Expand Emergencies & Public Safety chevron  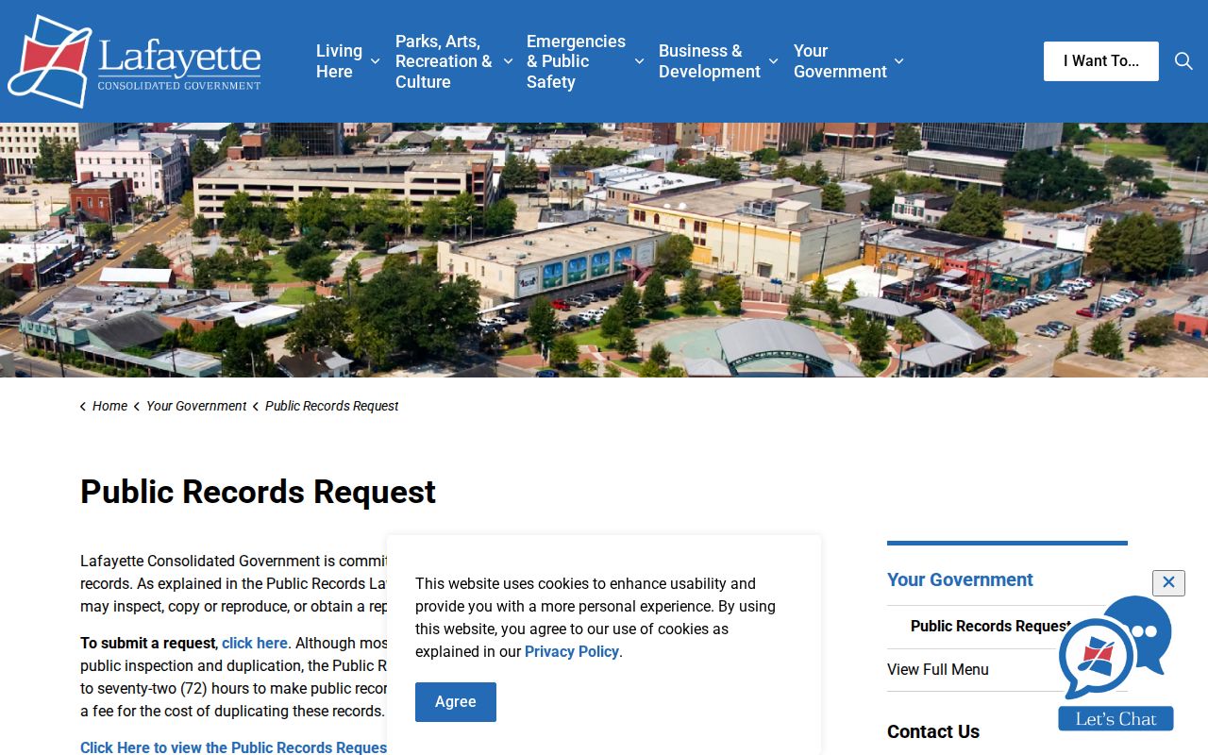(x=639, y=61)
